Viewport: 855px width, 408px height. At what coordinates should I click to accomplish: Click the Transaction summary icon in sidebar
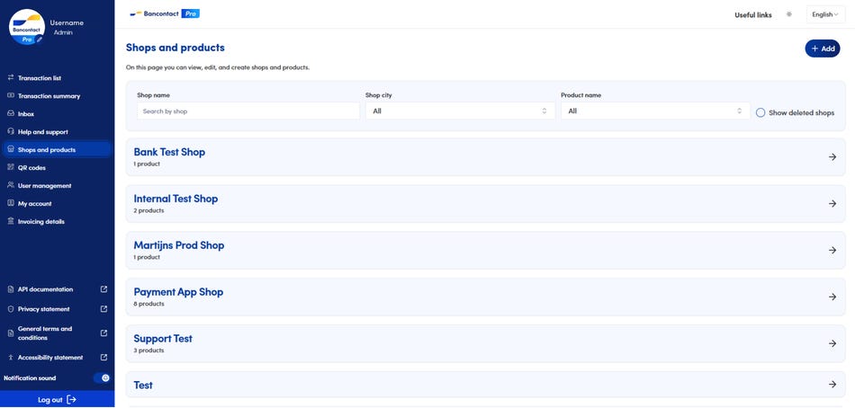coord(11,96)
